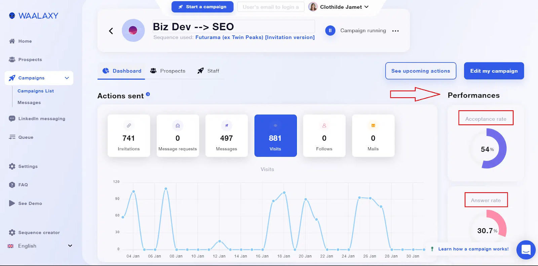The image size is (538, 266).
Task: Open the three-dots campaign options menu
Action: pos(395,31)
